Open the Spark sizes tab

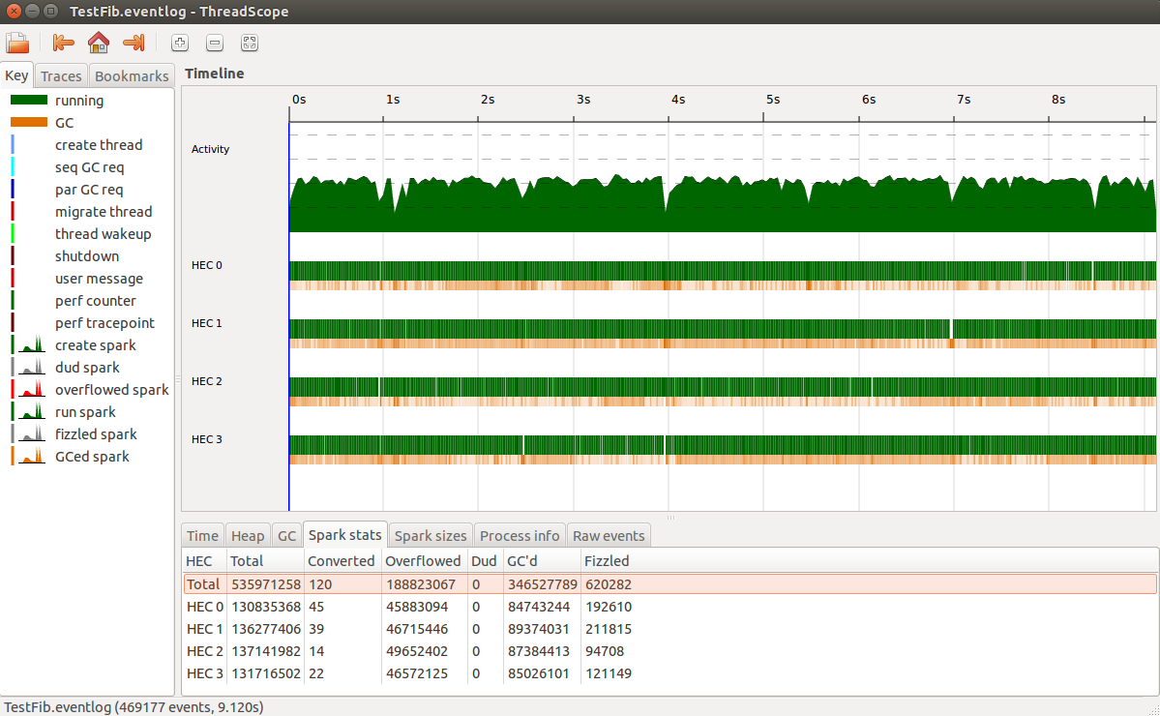coord(430,535)
